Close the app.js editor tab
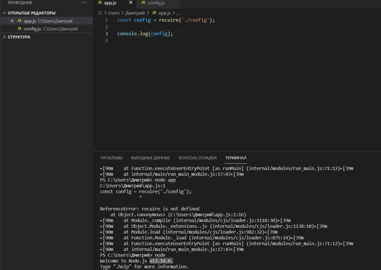381x270 pixels. pos(131,3)
